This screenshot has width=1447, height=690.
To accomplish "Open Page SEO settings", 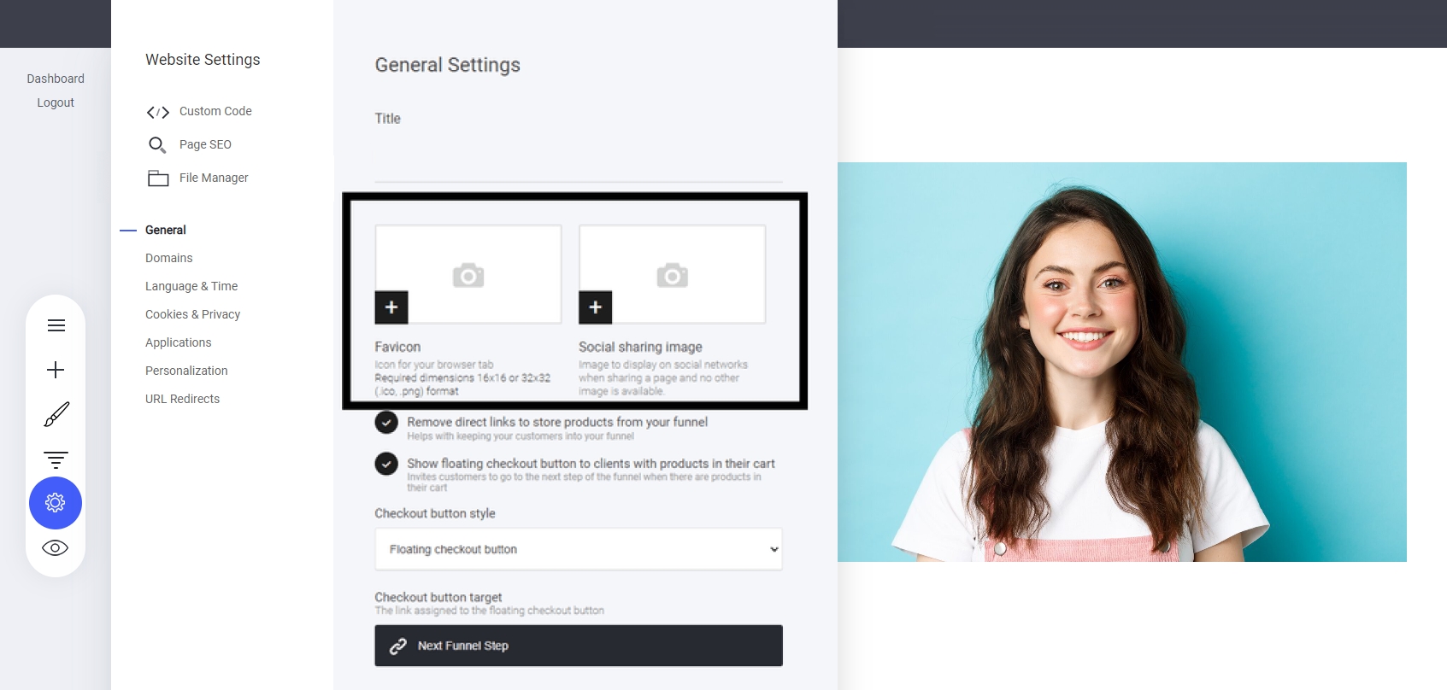I will click(205, 144).
